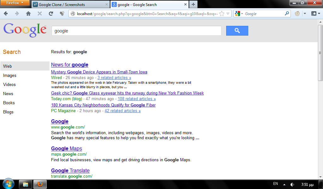Bookmark this page with the star icon
The image size is (323, 189).
(x=222, y=14)
